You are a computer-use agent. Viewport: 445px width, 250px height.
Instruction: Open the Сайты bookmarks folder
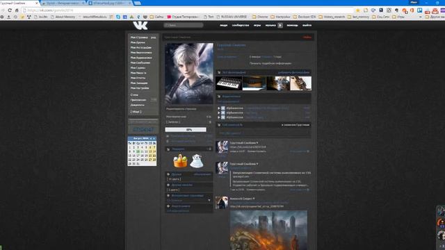pos(157,17)
